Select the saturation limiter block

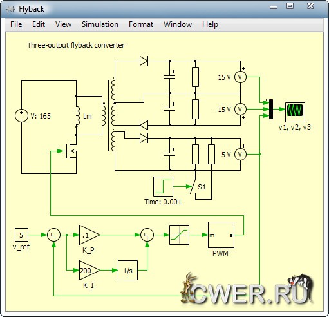click(179, 235)
